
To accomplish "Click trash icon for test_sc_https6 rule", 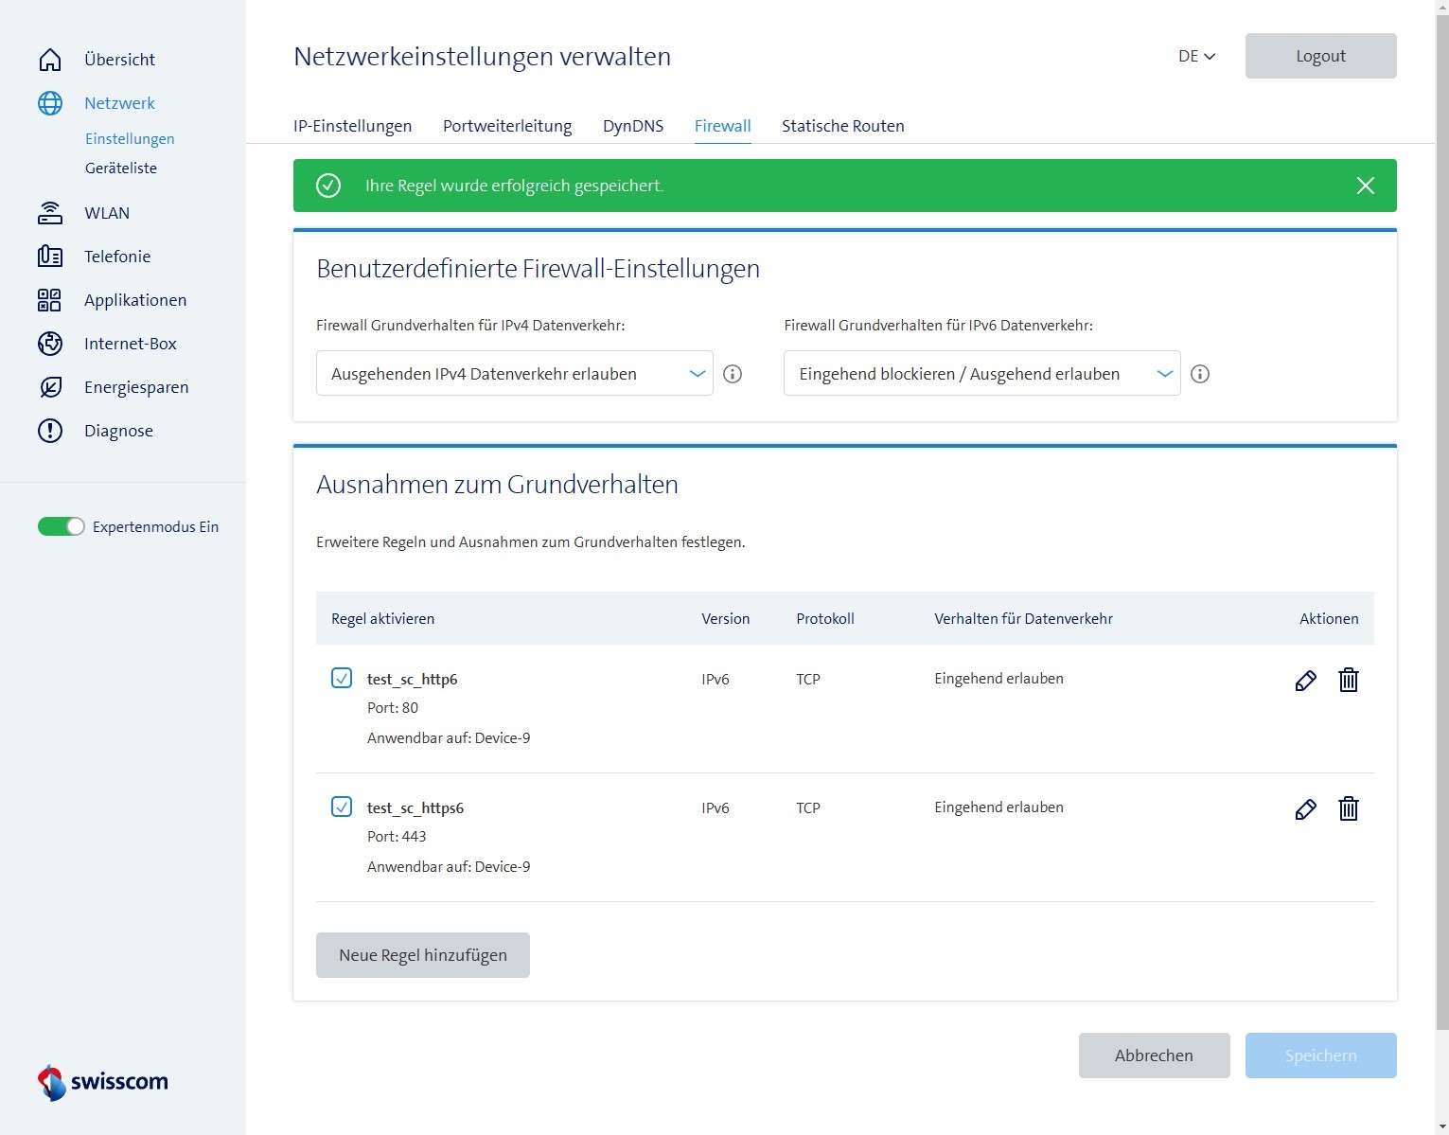I will tap(1348, 808).
